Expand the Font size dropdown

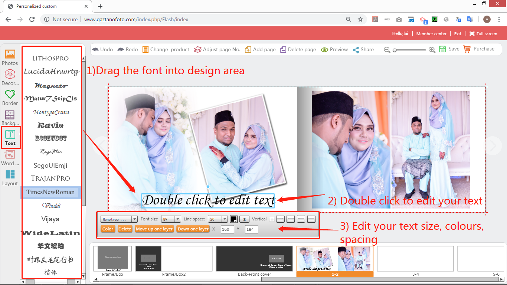coord(171,219)
